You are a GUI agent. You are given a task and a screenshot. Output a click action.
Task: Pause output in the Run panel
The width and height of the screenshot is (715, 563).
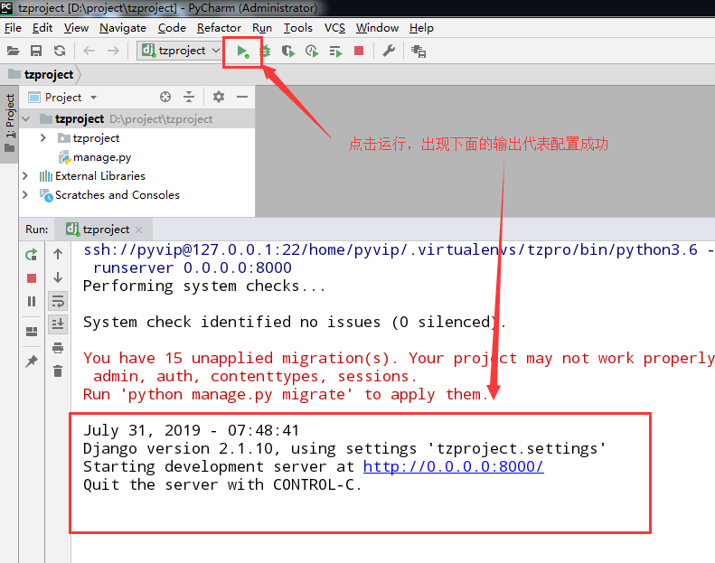pos(32,301)
